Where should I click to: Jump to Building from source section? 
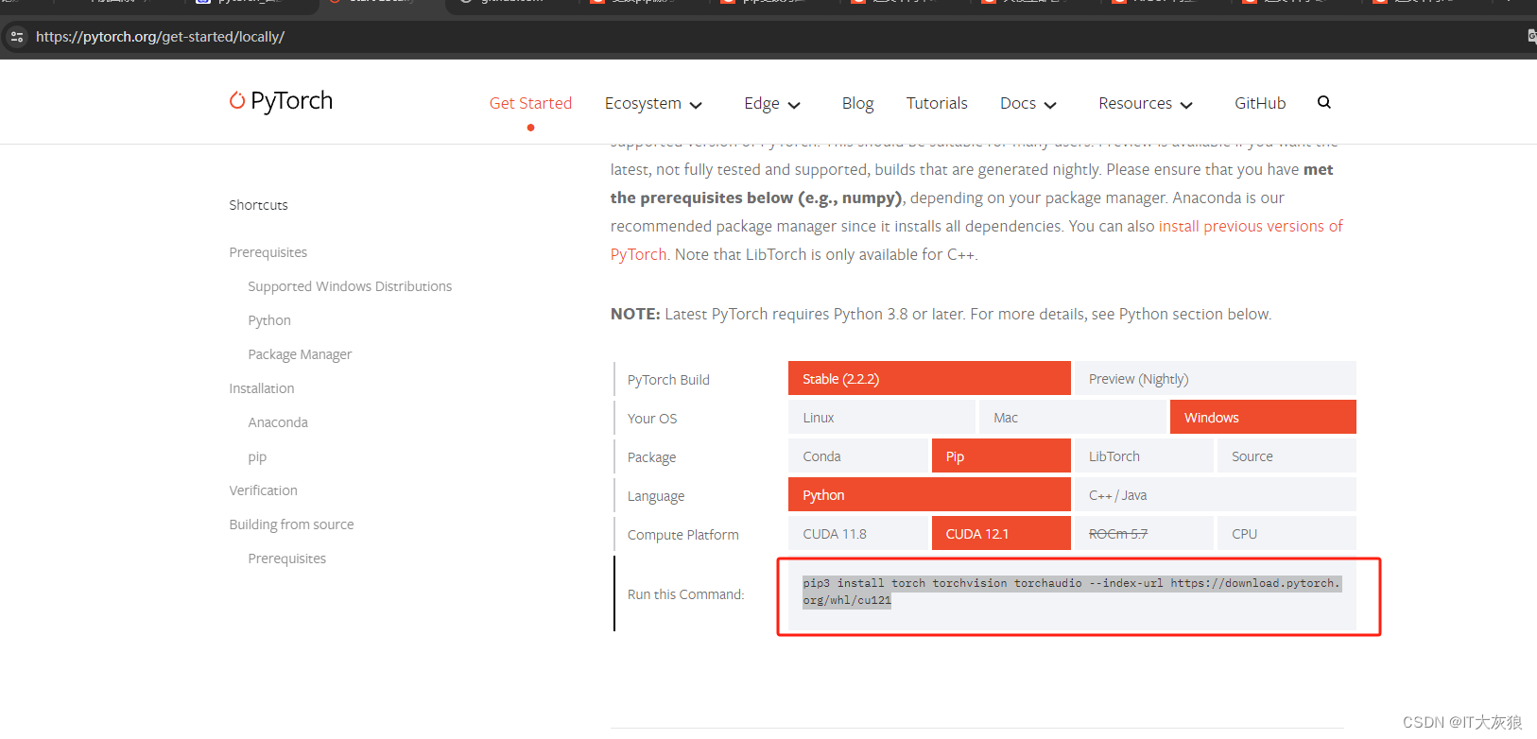point(291,524)
